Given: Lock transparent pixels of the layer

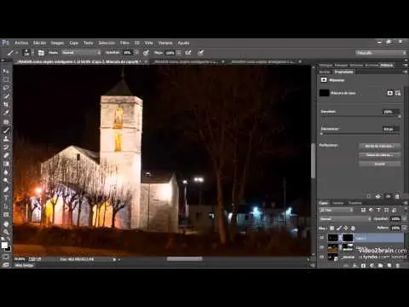Looking at the screenshot, I should pyautogui.click(x=331, y=228).
